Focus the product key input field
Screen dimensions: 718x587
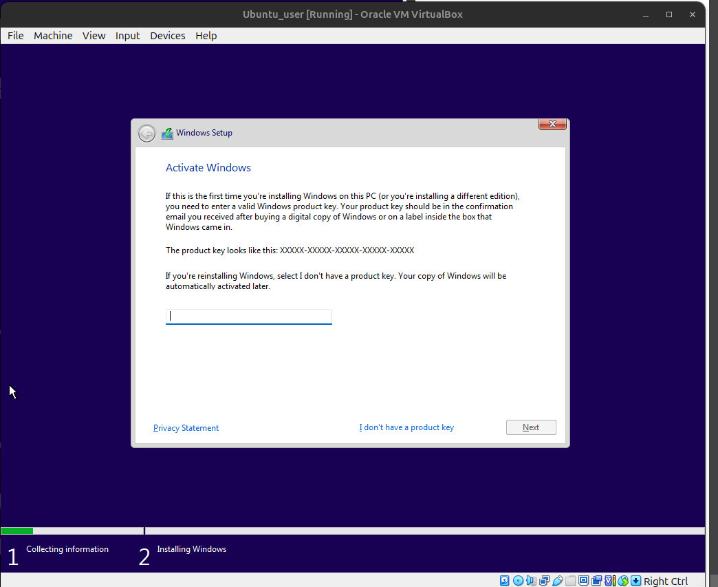point(249,316)
